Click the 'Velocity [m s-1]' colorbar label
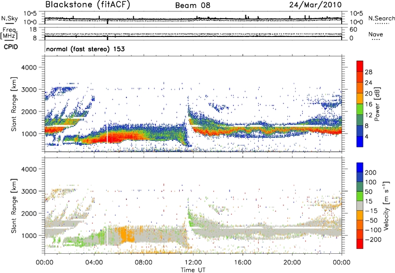This screenshot has height=273, width=395. coord(386,205)
